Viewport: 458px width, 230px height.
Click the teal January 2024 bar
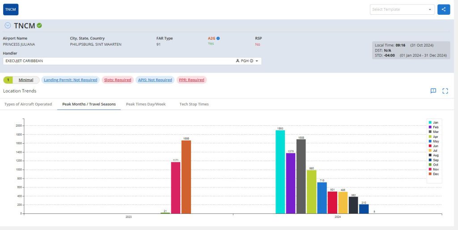point(280,172)
